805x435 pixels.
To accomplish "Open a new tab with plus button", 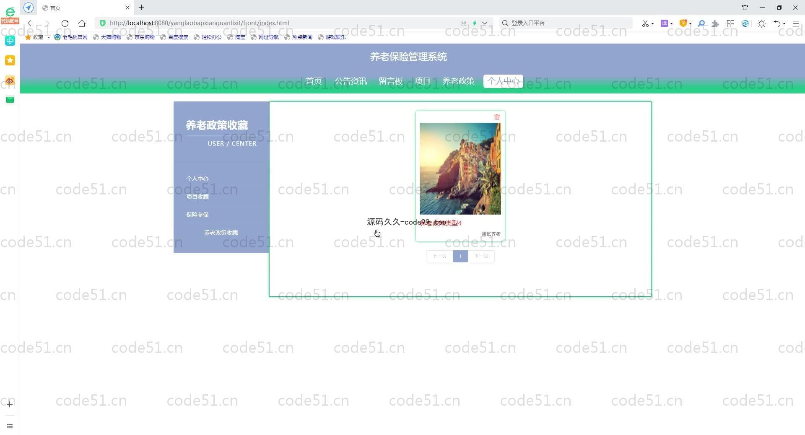I will click(x=141, y=8).
